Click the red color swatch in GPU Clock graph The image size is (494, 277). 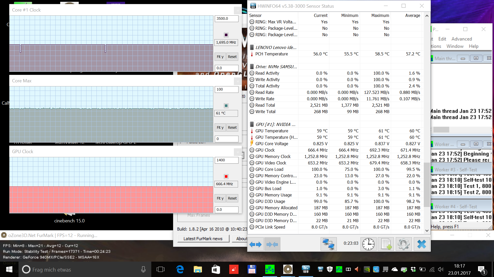point(226,176)
